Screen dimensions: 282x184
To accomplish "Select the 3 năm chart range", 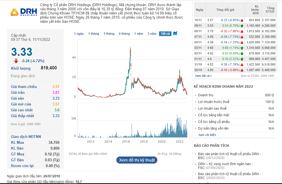I will 152,34.
